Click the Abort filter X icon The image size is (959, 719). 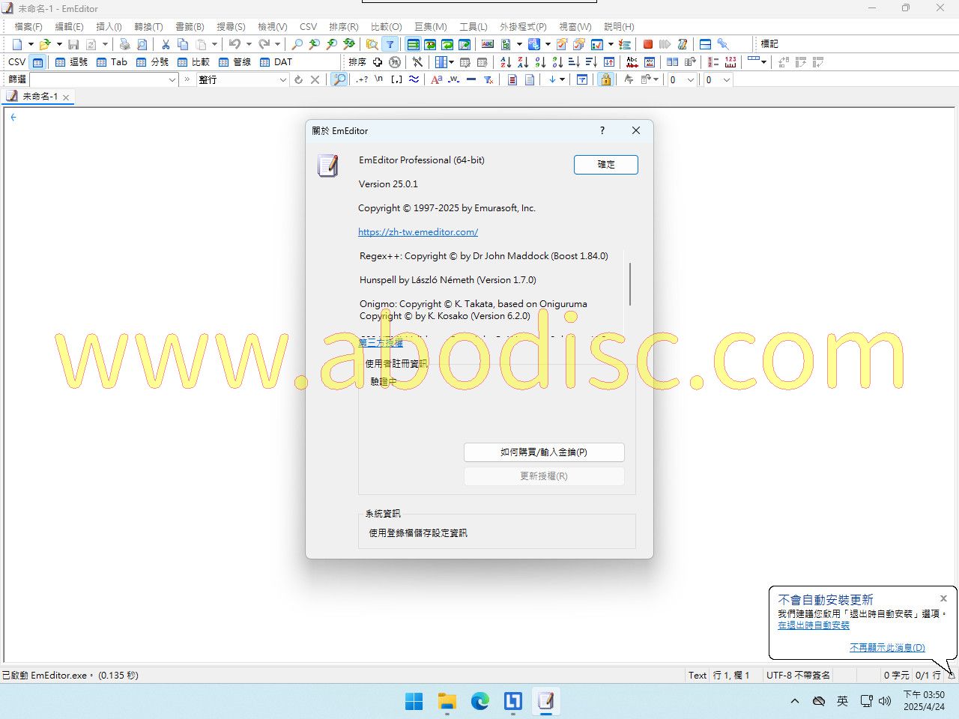pyautogui.click(x=315, y=79)
